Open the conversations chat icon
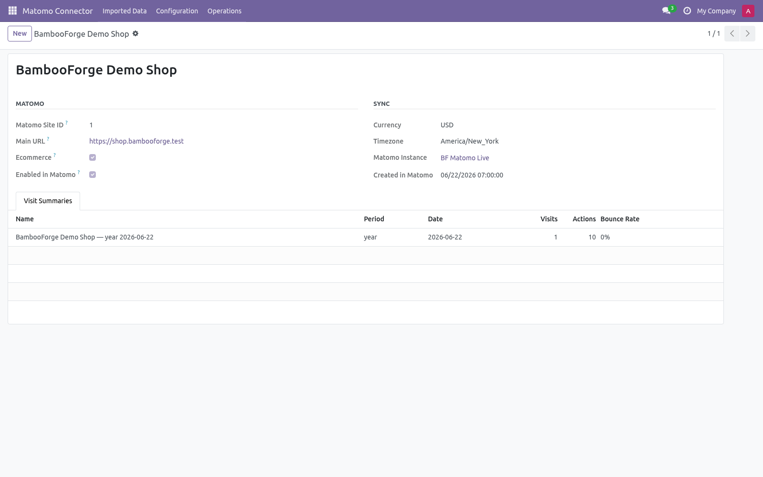The height and width of the screenshot is (477, 763). coord(666,10)
